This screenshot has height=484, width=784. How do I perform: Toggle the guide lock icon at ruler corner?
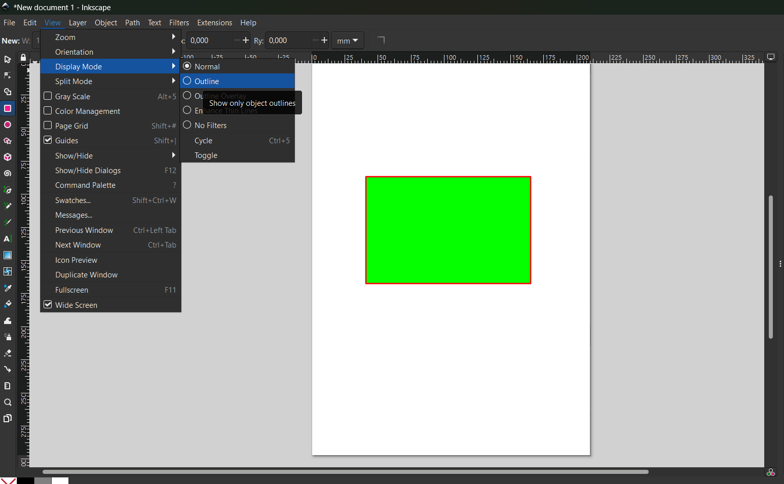coord(23,58)
